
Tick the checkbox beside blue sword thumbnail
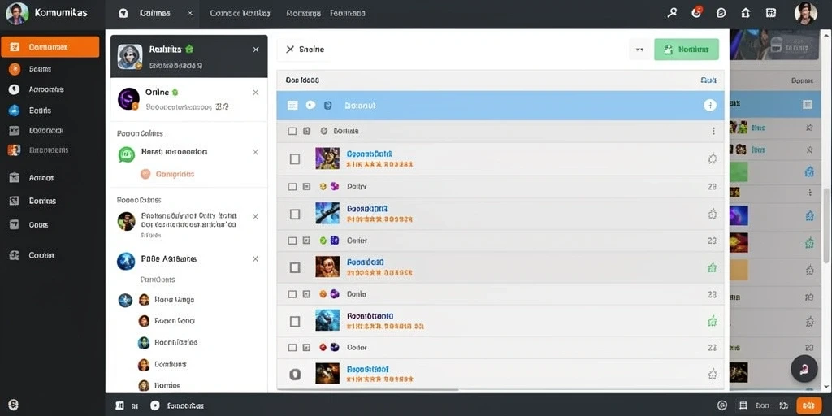point(295,214)
